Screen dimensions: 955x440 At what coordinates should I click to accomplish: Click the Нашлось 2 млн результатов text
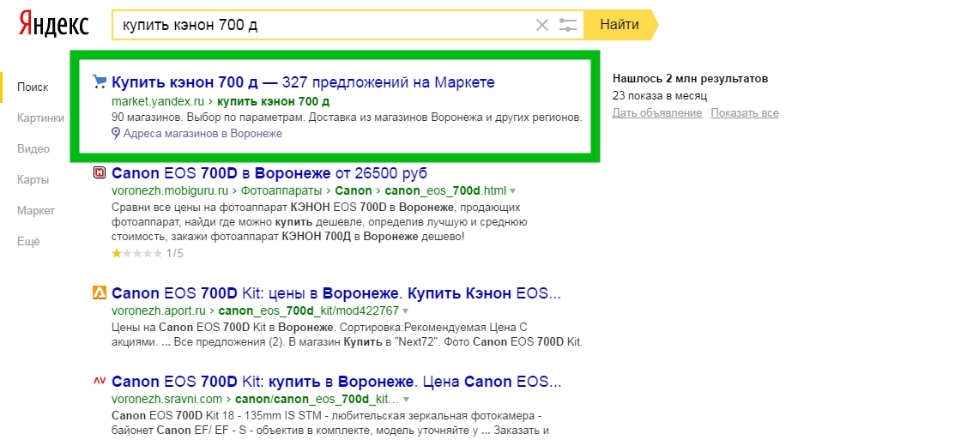point(691,79)
